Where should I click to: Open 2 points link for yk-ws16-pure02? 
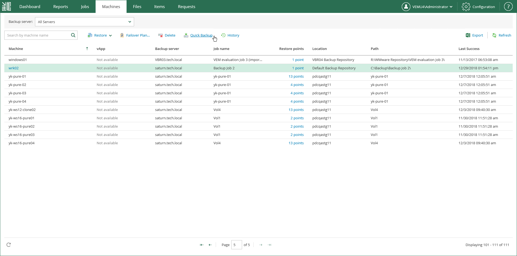pos(297,126)
